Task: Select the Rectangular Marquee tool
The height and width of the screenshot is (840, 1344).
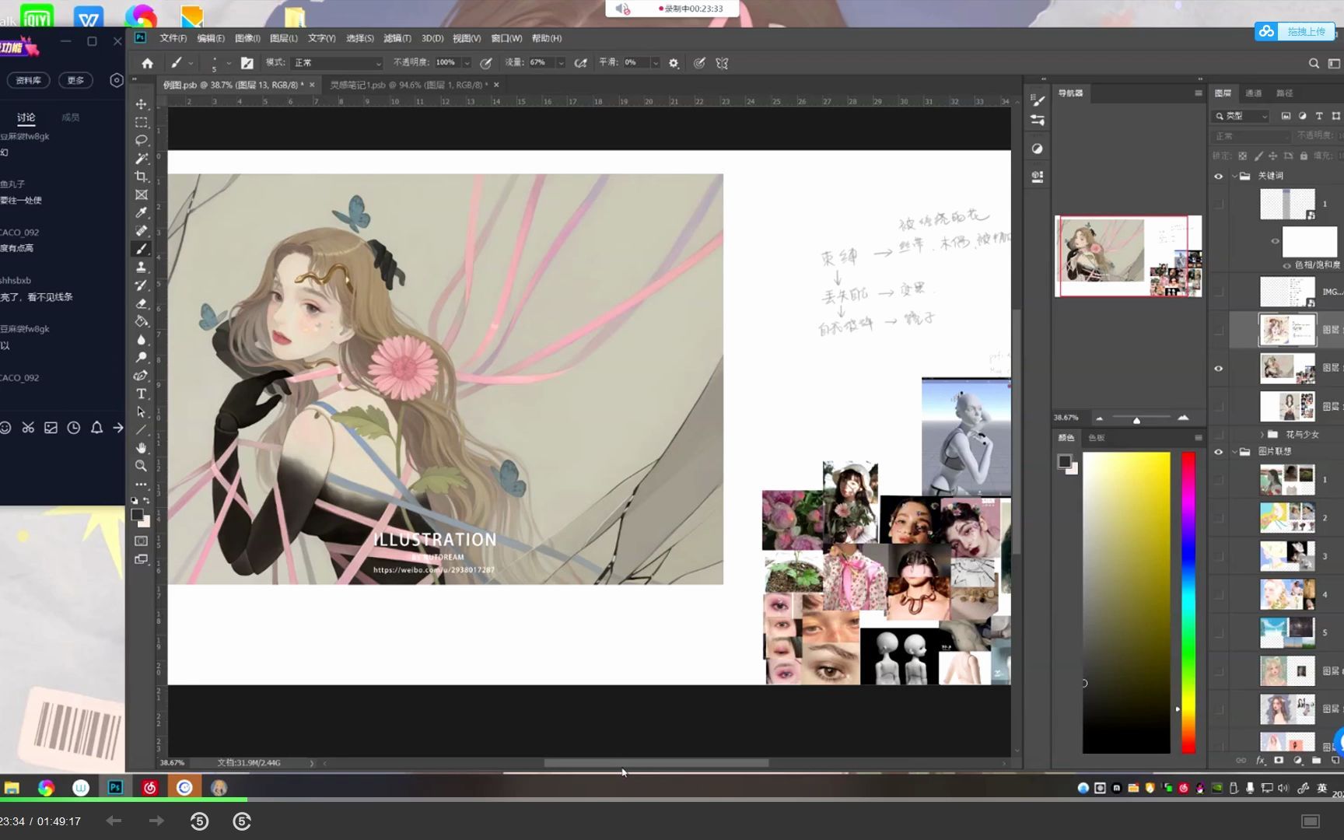Action: pyautogui.click(x=141, y=122)
